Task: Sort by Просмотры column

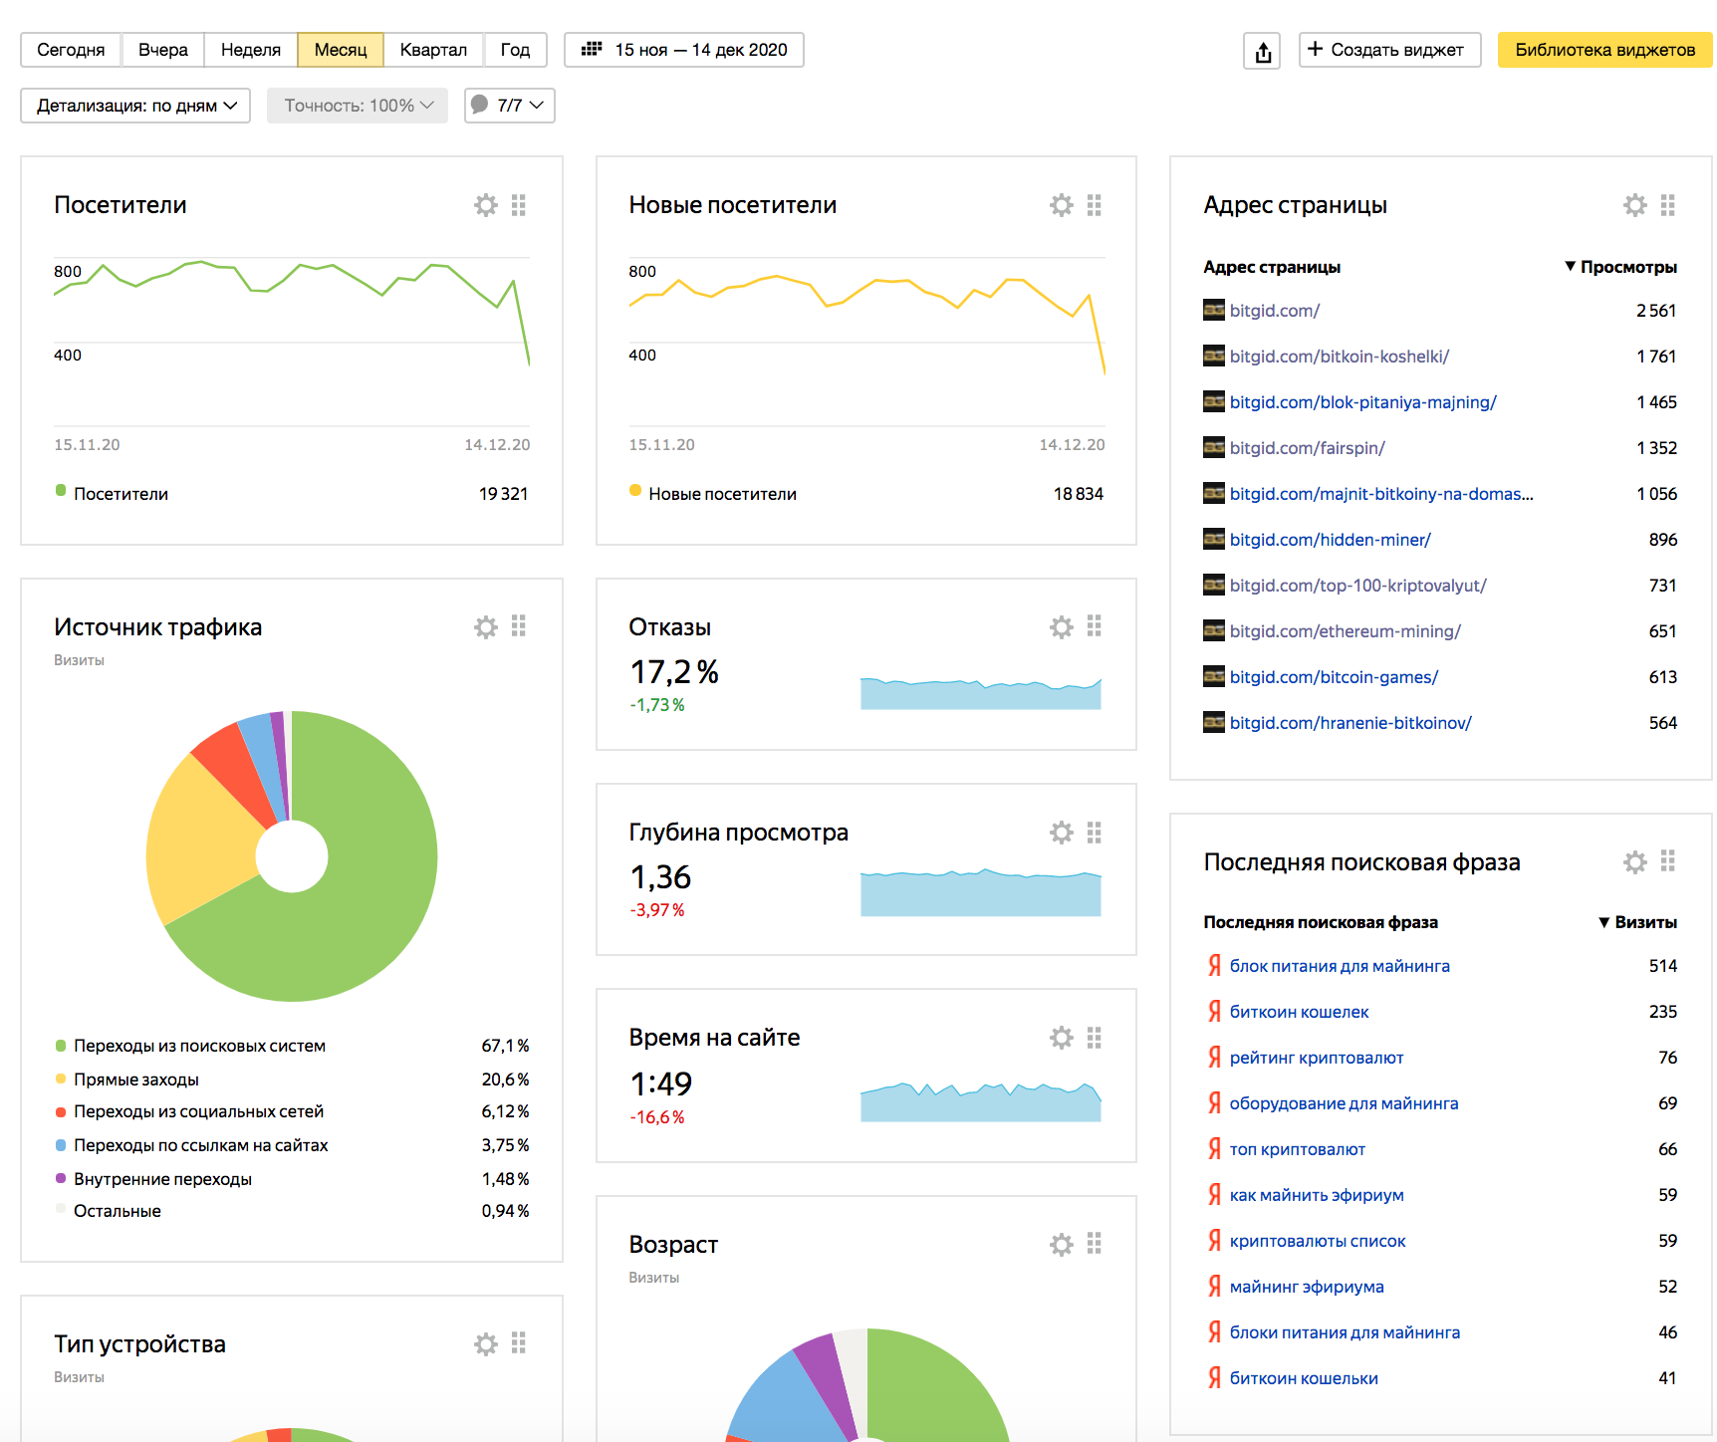Action: 1620,267
